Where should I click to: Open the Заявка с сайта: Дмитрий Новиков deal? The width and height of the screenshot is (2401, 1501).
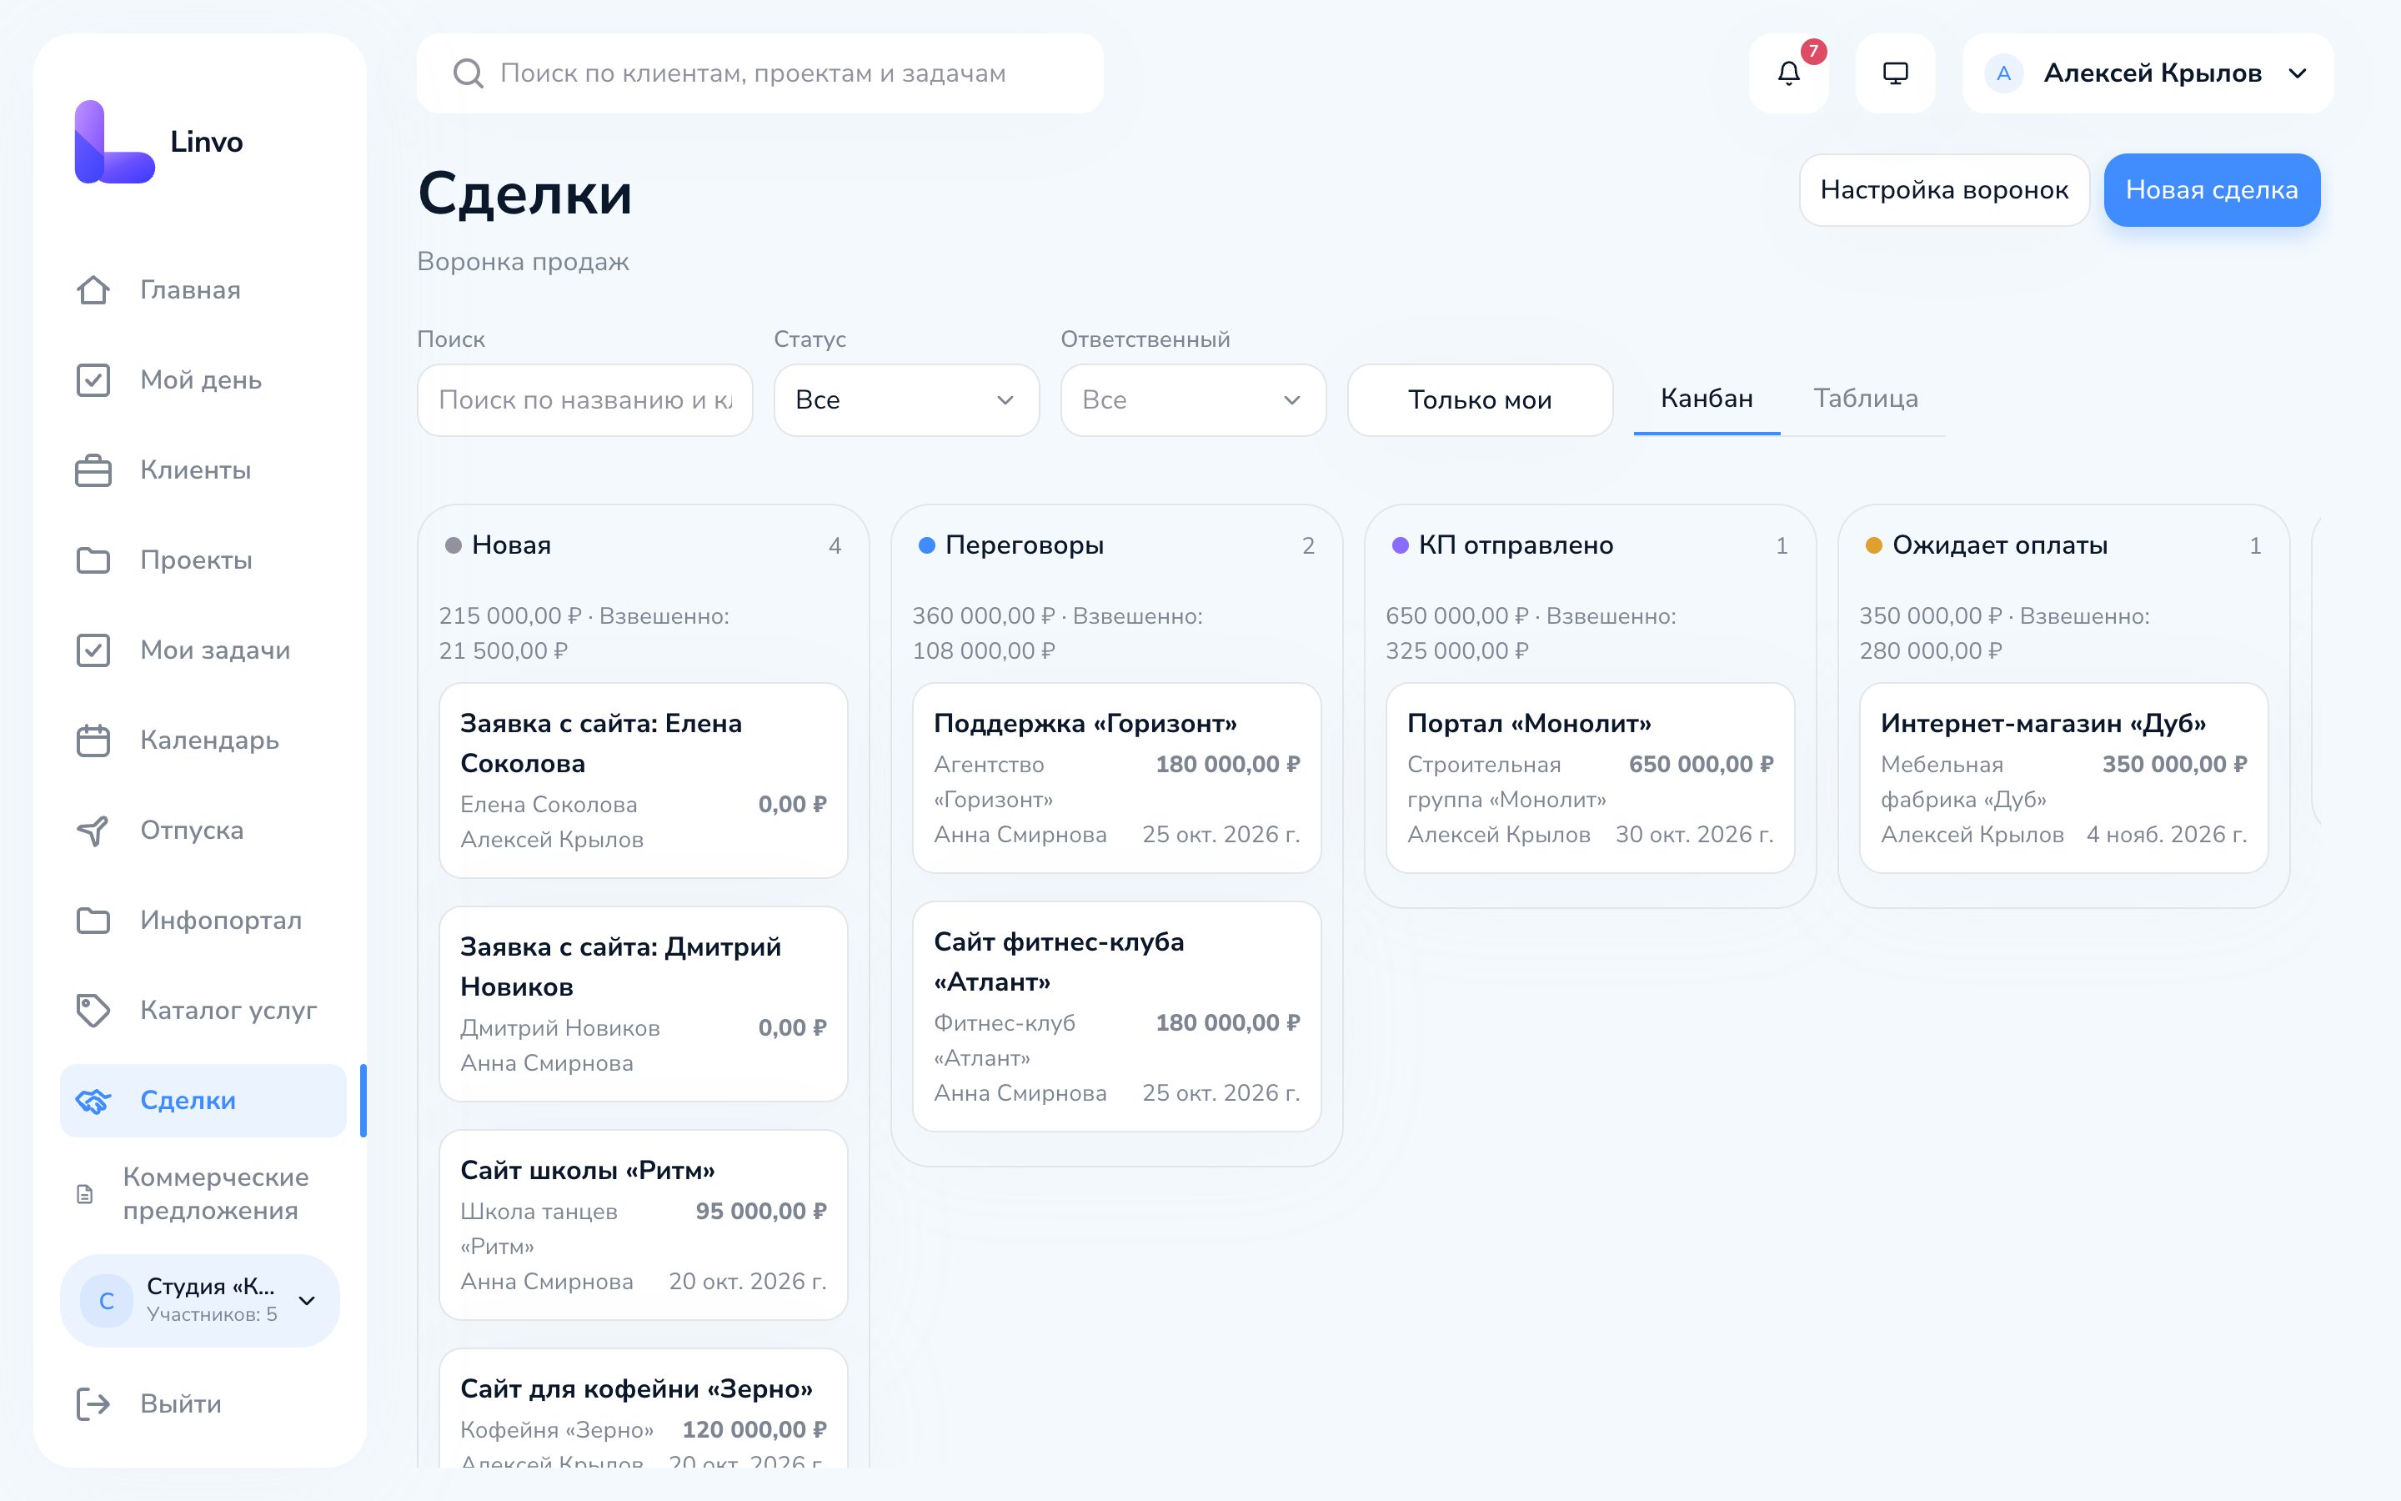643,1004
